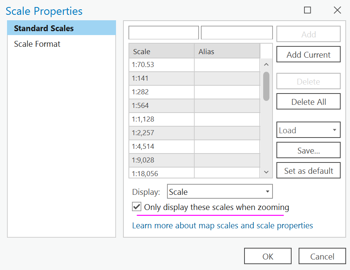Screen dimensions: 350x270
Task: Click the first empty scale input field
Action: click(164, 33)
